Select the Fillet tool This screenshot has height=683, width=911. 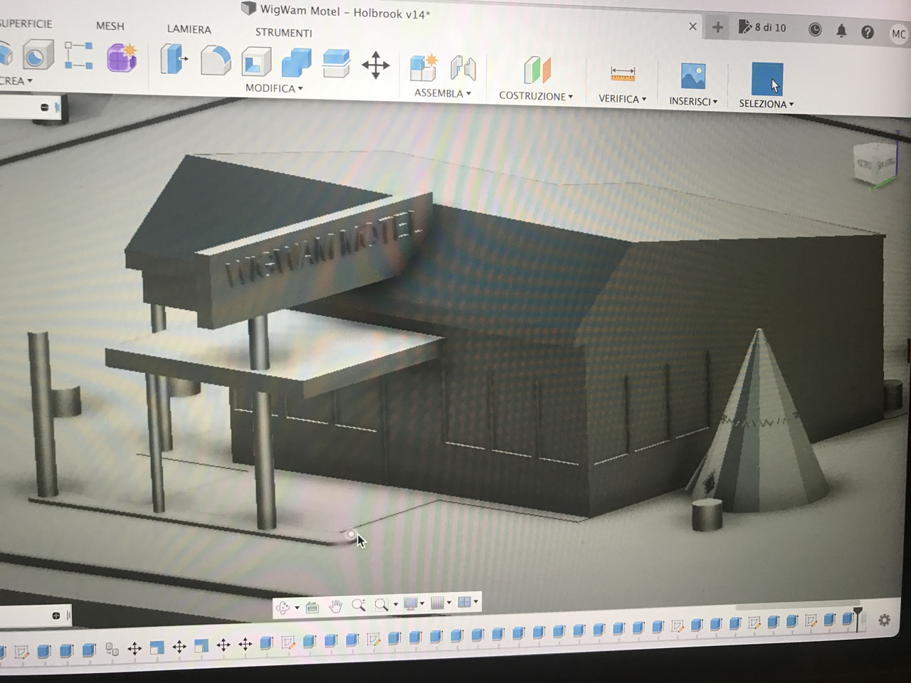[x=215, y=60]
